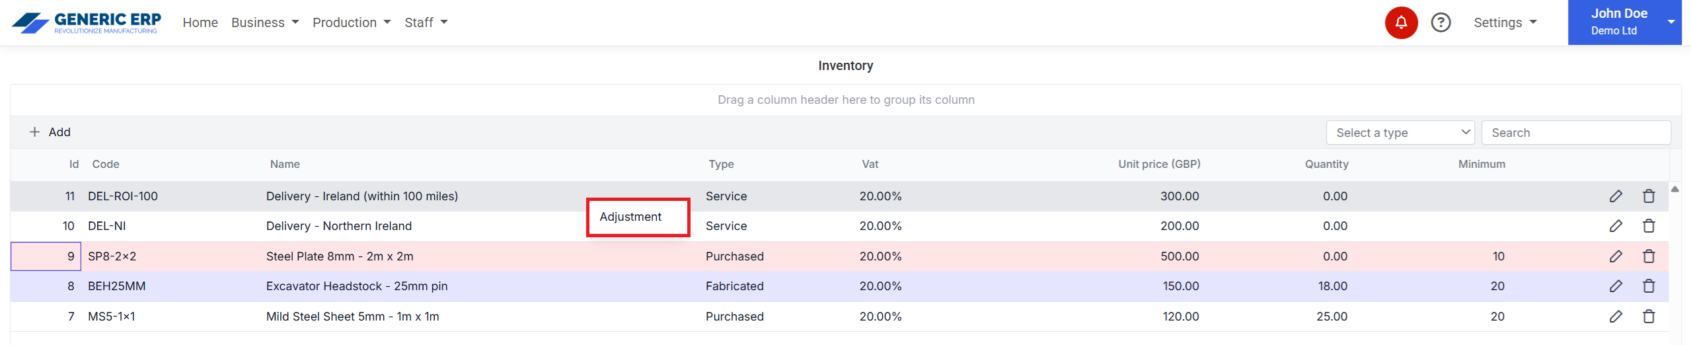
Task: Delete the Excavator Headstock row
Action: point(1648,286)
